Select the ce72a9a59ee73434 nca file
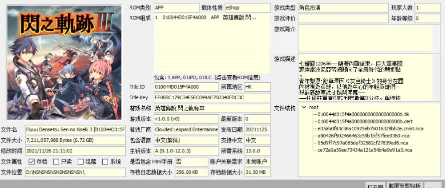The image size is (448, 188). 365,150
